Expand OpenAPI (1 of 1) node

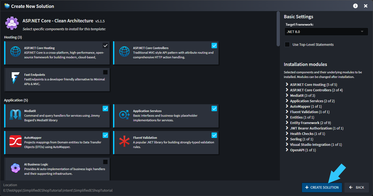click(x=287, y=150)
